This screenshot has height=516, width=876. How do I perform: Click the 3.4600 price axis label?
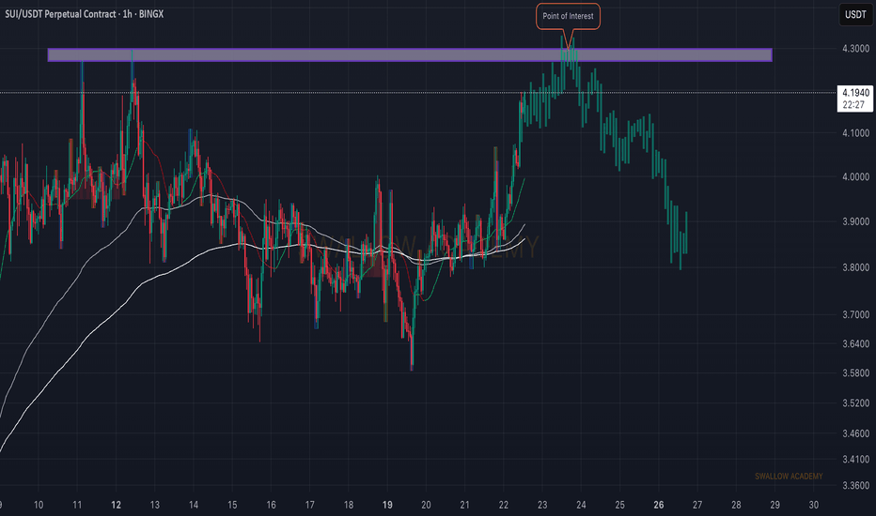click(855, 433)
